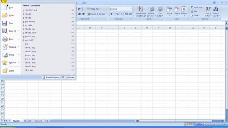Switch to Page Layout view in status bar
This screenshot has height=128, width=228.
190,124
